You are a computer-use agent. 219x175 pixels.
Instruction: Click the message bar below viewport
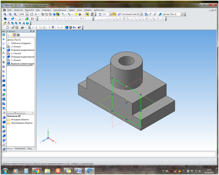(x=109, y=155)
